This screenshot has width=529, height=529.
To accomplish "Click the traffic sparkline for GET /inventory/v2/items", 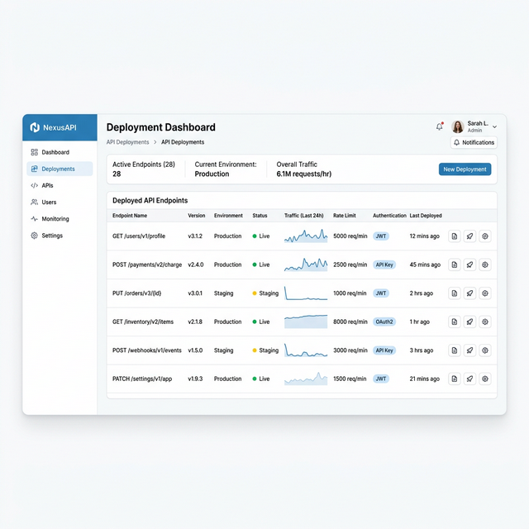I will click(306, 322).
